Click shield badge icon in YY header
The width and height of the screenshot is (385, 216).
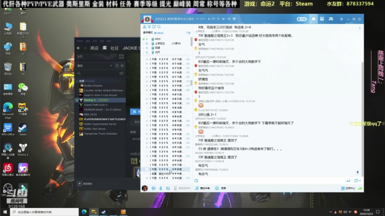234,19
